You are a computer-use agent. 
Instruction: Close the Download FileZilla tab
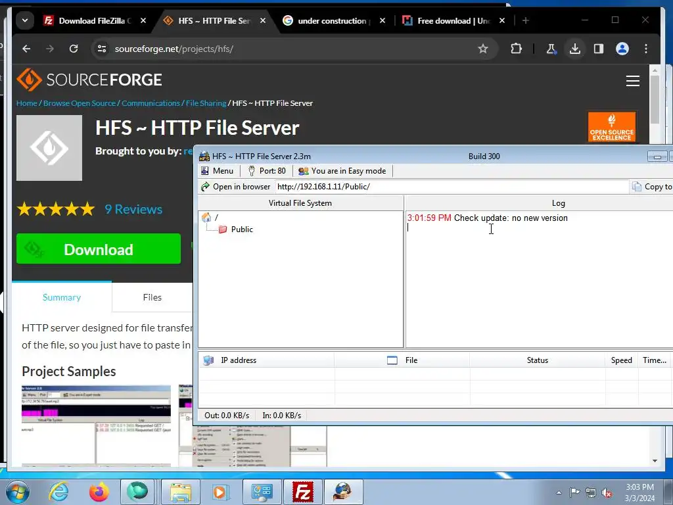click(143, 20)
